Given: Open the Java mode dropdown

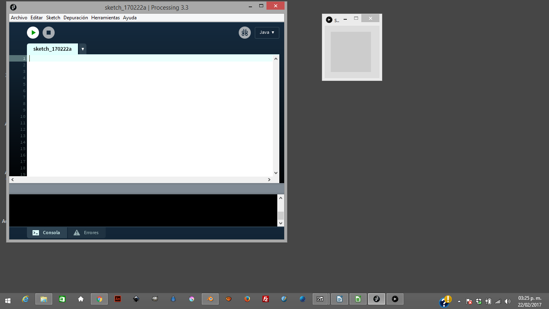Looking at the screenshot, I should click(x=267, y=33).
